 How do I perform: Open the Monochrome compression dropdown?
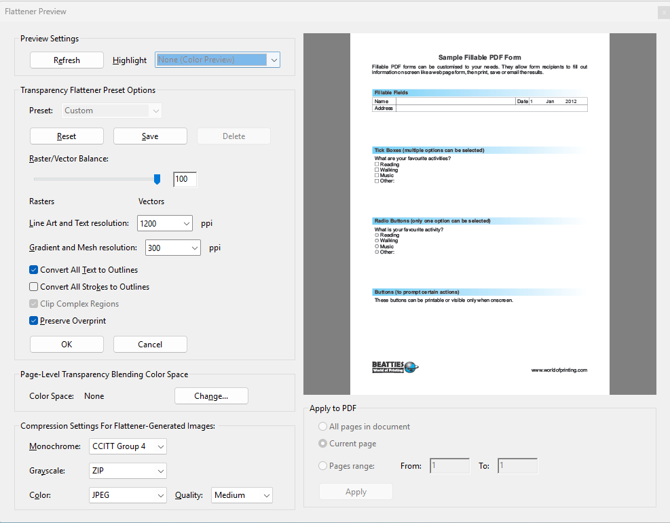[128, 446]
